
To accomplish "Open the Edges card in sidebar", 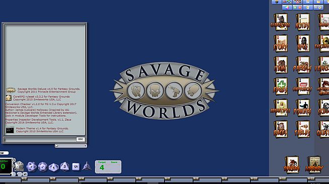I will click(x=281, y=86).
